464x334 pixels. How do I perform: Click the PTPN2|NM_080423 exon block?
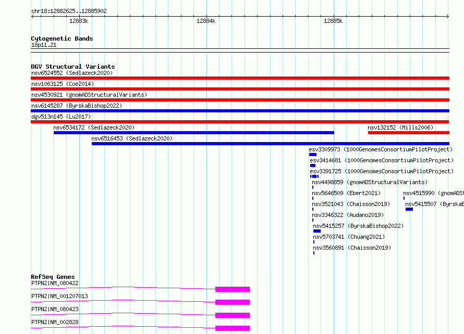tap(233, 315)
